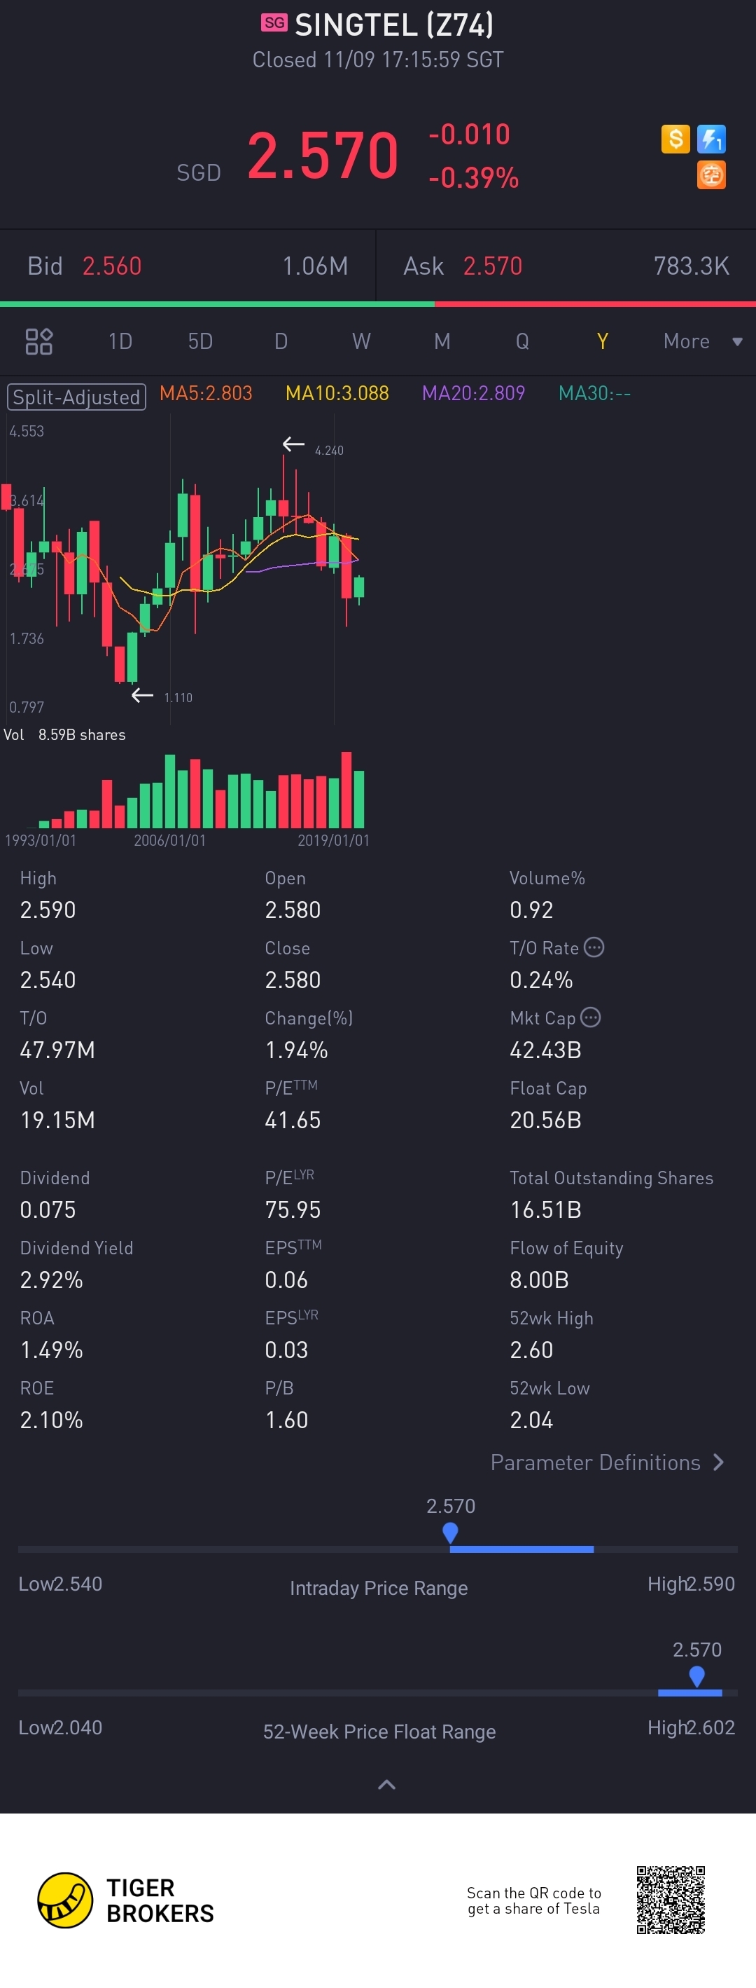
Task: Tap the MA20:2.809 indicator label
Action: 473,394
